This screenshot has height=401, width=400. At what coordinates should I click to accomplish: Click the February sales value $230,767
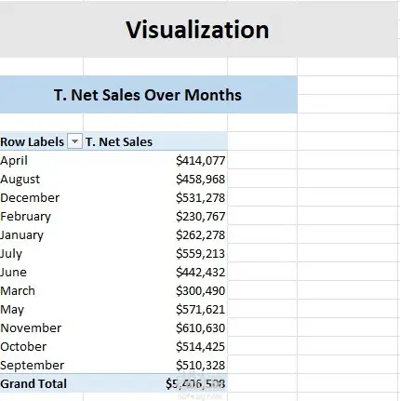200,217
